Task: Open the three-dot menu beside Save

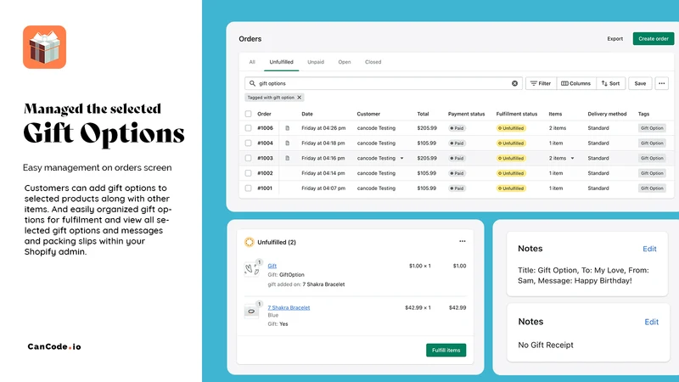Action: pyautogui.click(x=661, y=83)
